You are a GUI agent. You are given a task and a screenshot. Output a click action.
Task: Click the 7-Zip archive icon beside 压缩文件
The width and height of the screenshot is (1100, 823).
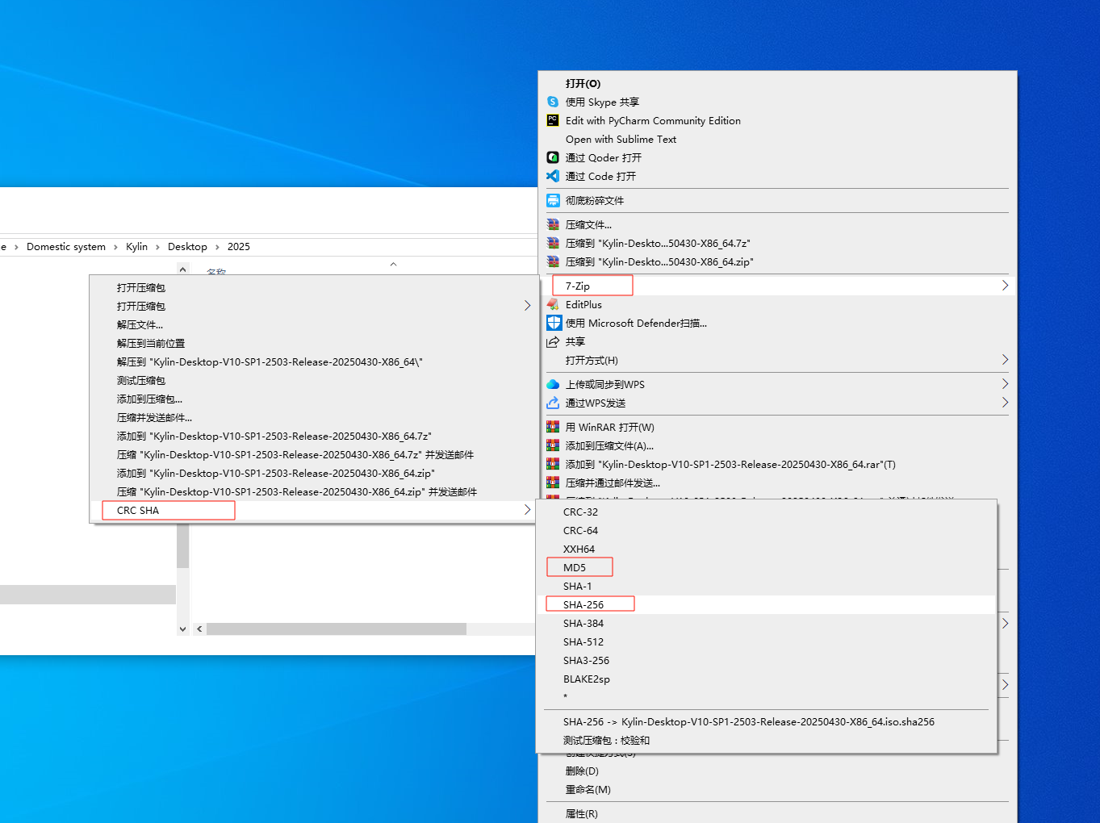coord(553,224)
